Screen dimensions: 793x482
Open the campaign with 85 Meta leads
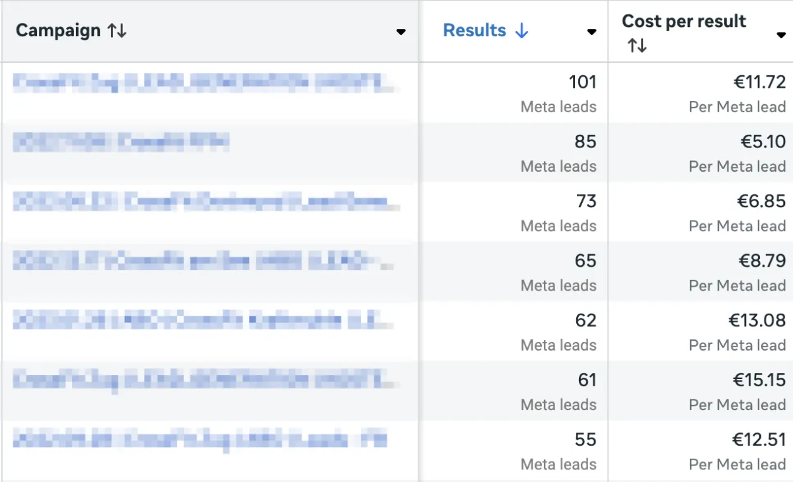tap(121, 143)
